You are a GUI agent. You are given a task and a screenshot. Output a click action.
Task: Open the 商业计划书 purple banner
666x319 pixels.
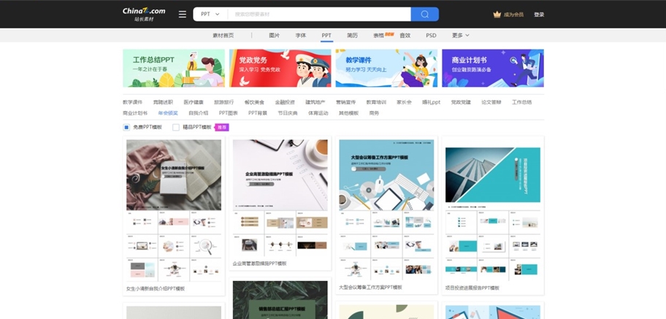[x=492, y=68]
